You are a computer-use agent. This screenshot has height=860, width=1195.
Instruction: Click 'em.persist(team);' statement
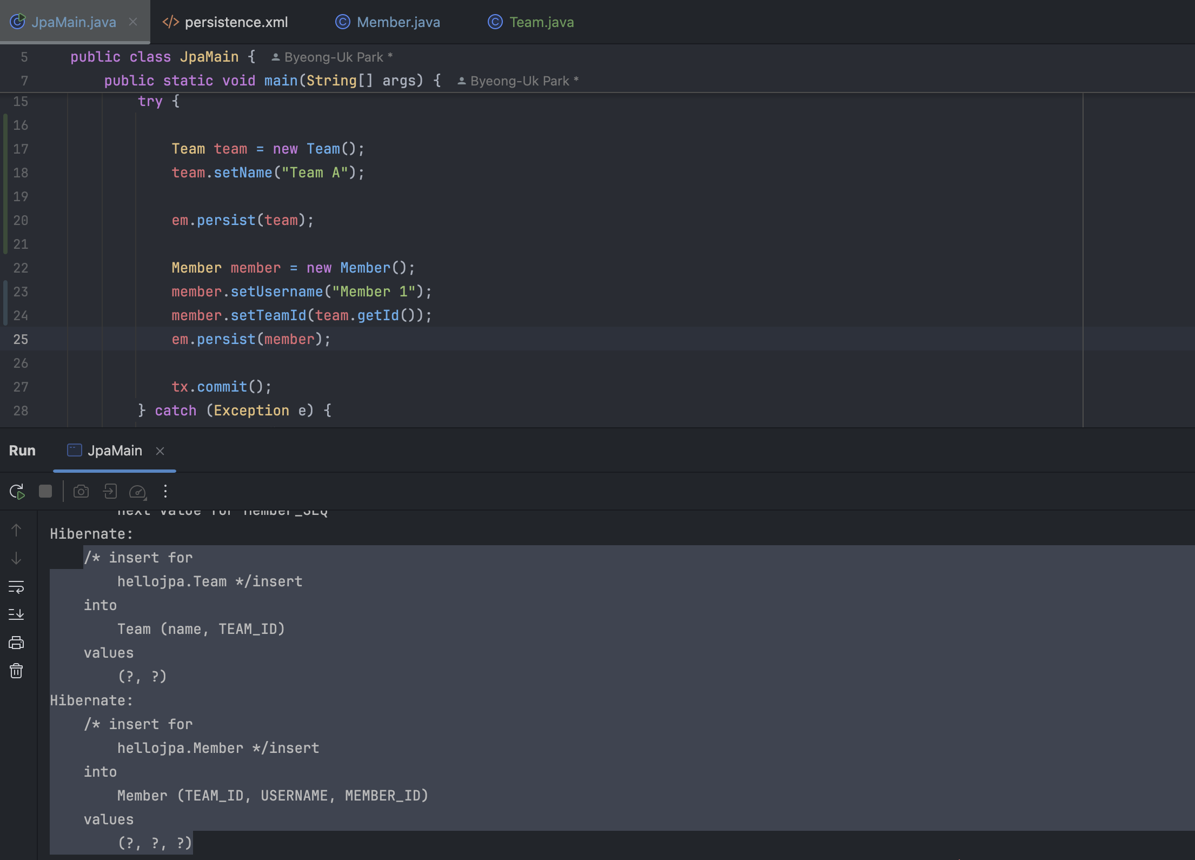click(242, 220)
